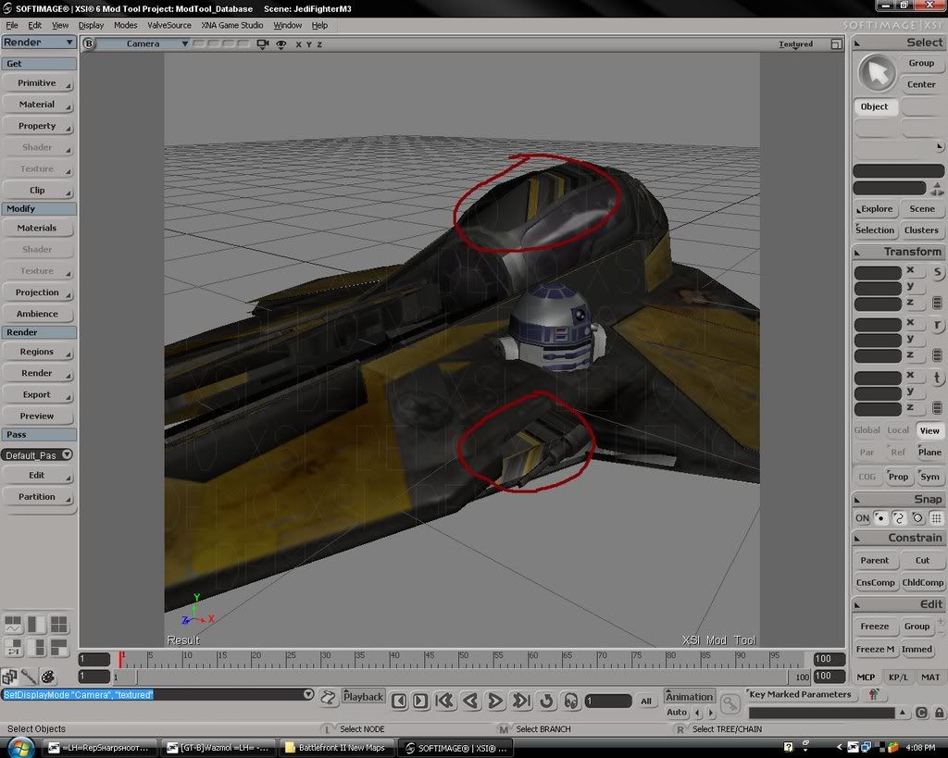
Task: Toggle Auto key button
Action: pyautogui.click(x=677, y=713)
